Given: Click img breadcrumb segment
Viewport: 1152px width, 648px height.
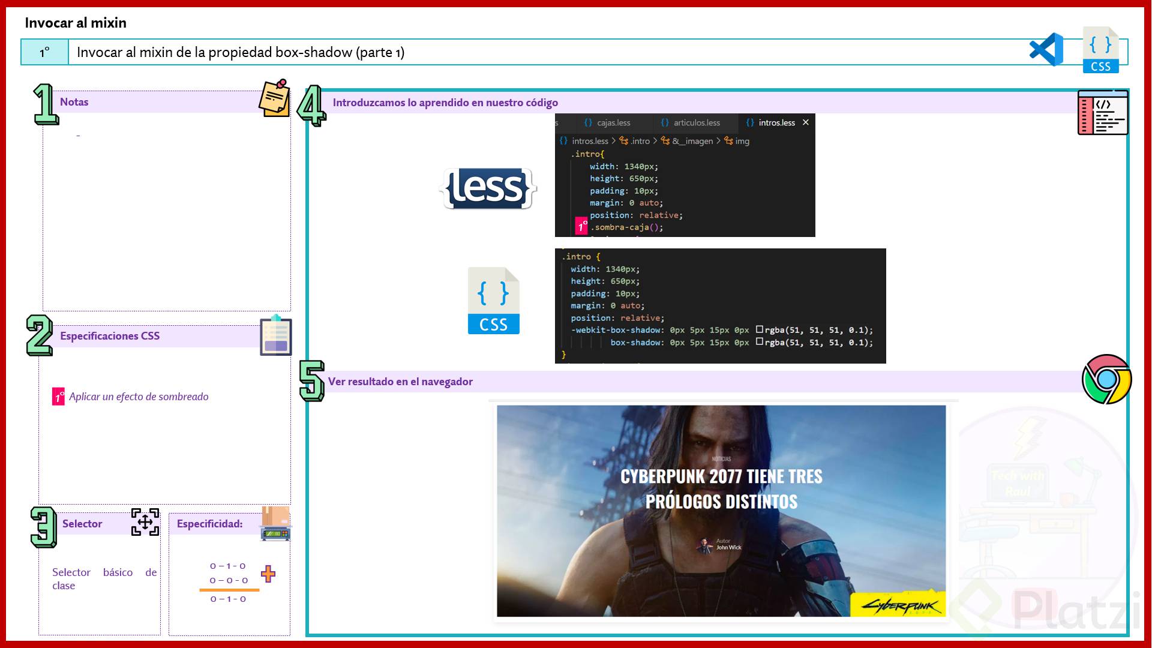Looking at the screenshot, I should pyautogui.click(x=742, y=141).
